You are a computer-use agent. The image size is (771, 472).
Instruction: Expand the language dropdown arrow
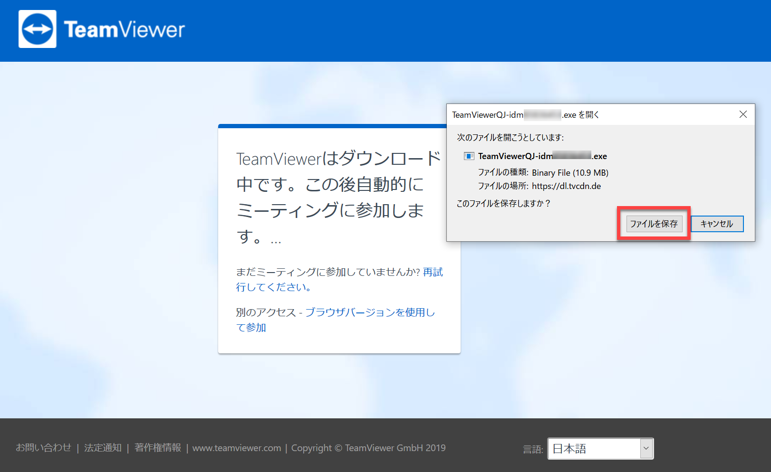click(646, 448)
